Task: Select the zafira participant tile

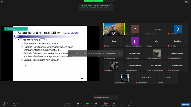Action: click(x=156, y=41)
